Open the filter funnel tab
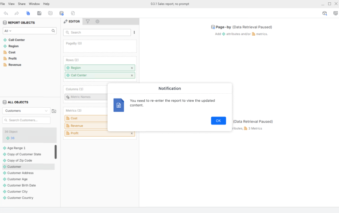 pos(88,22)
